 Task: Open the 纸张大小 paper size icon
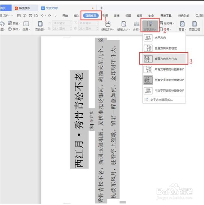pyautogui.click(x=124, y=24)
